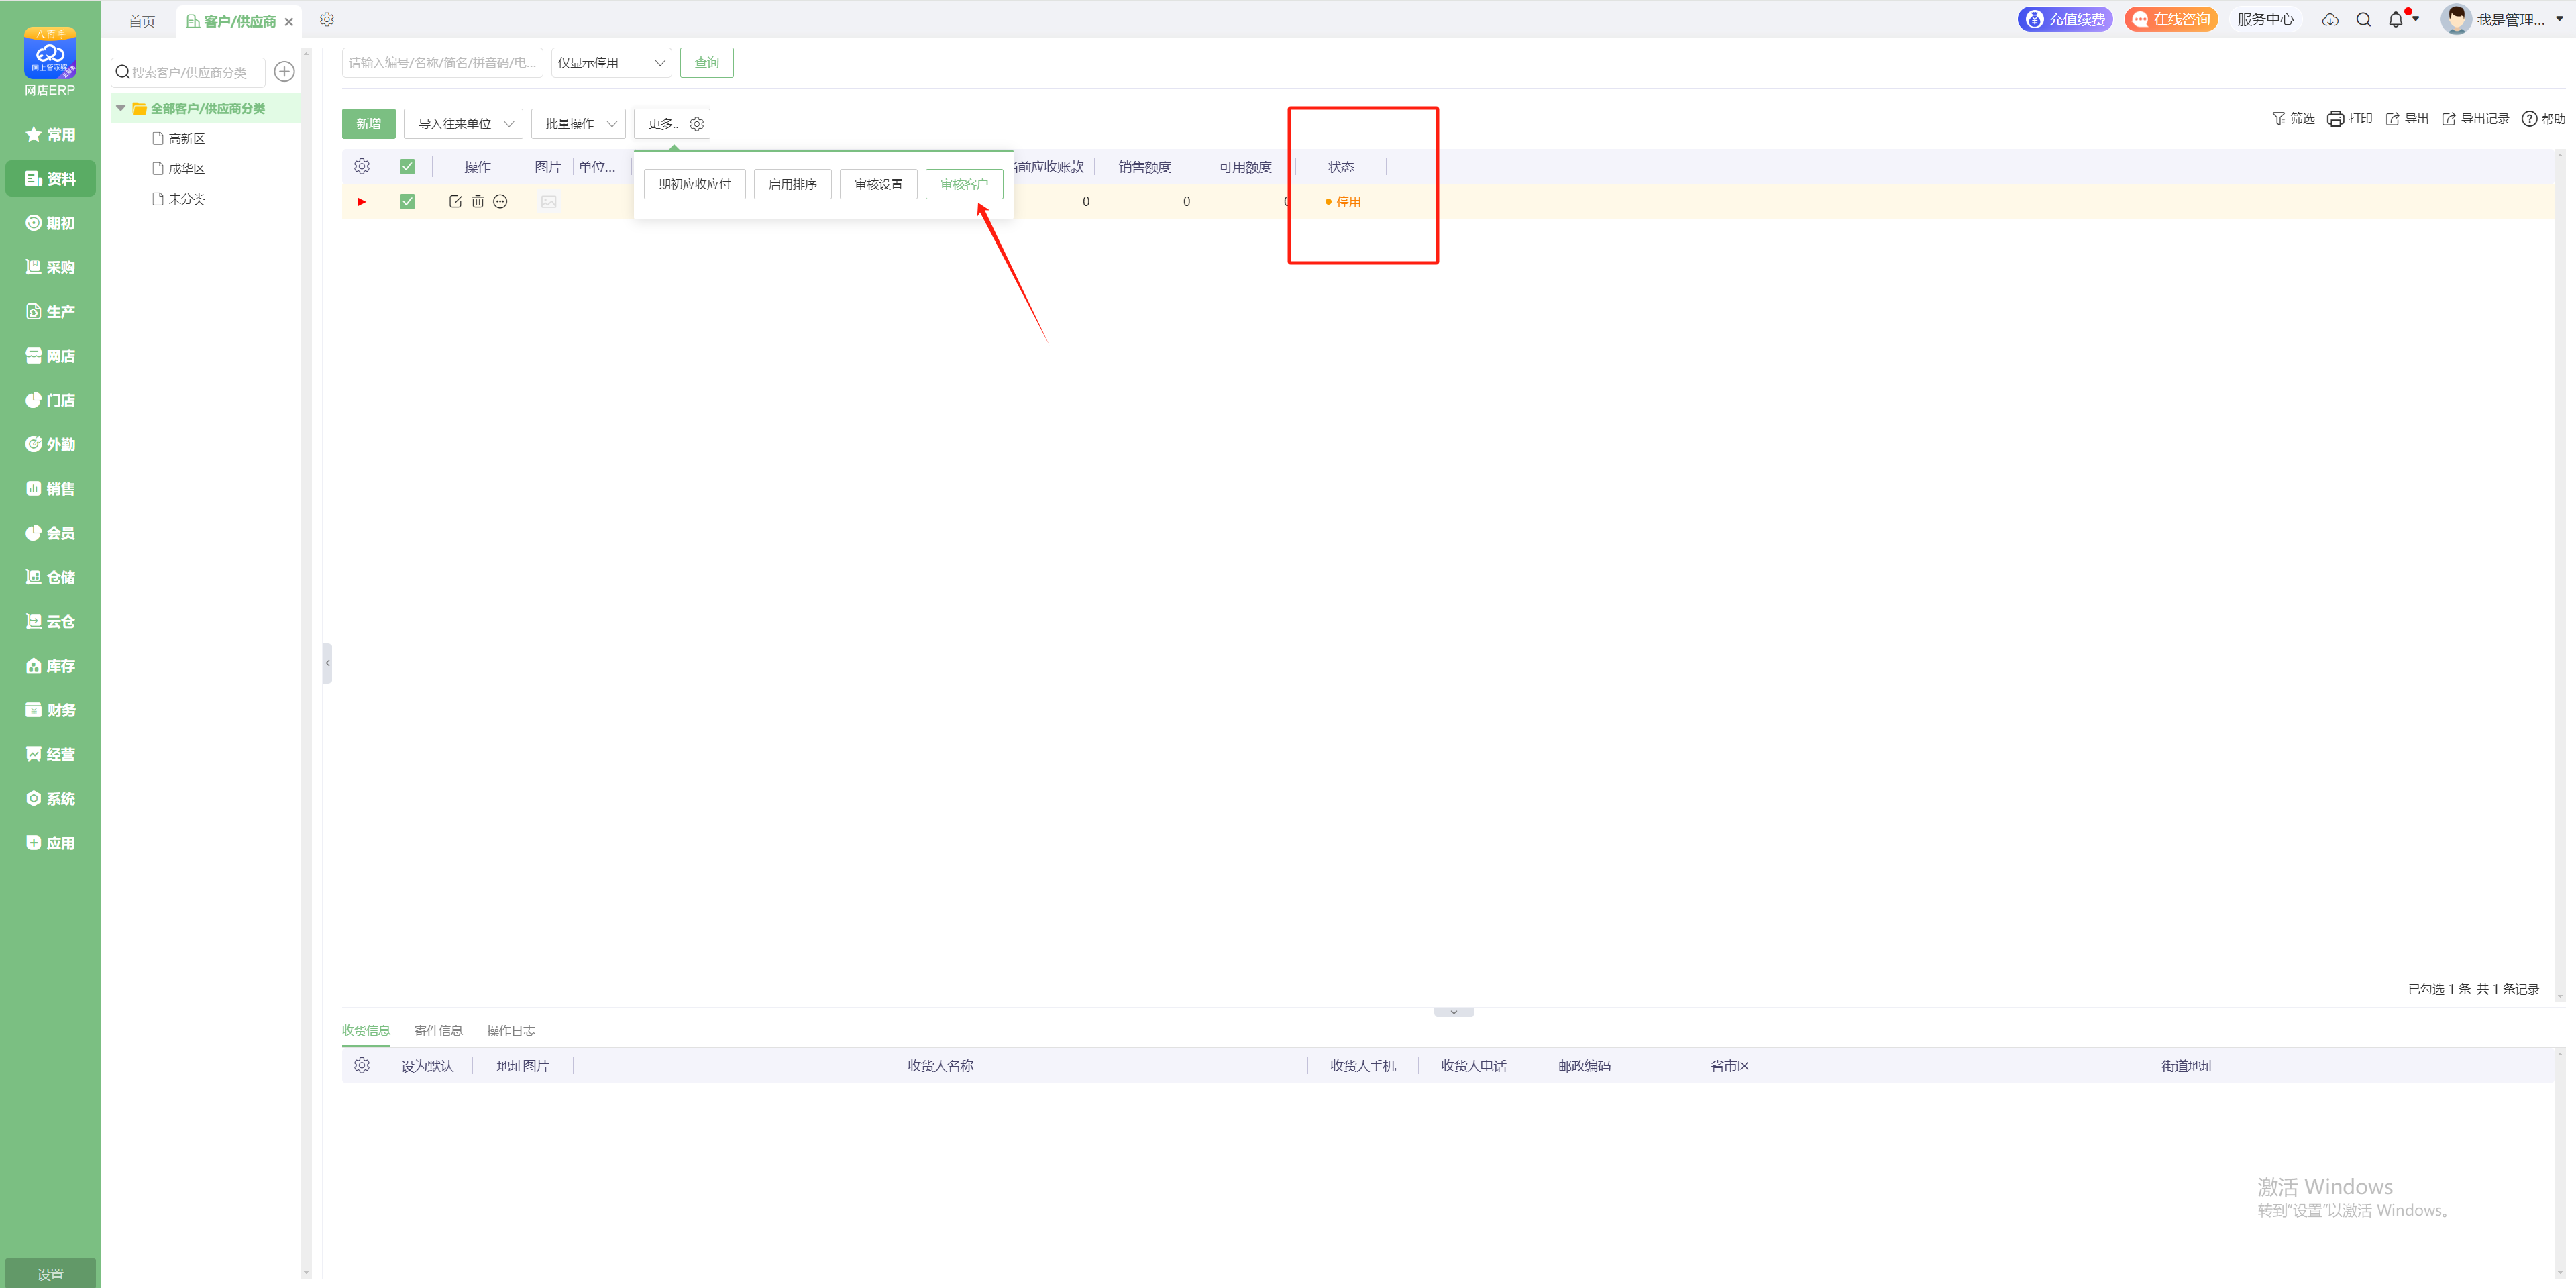Collapse the 全部客户/供应商分类 tree node

tap(121, 108)
